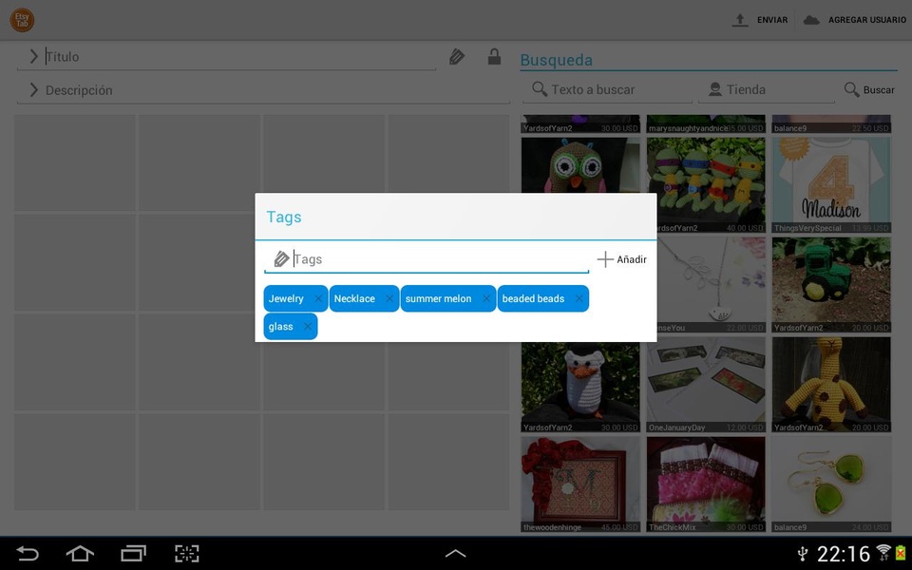Open the Etsy Tab app logo

click(x=22, y=20)
